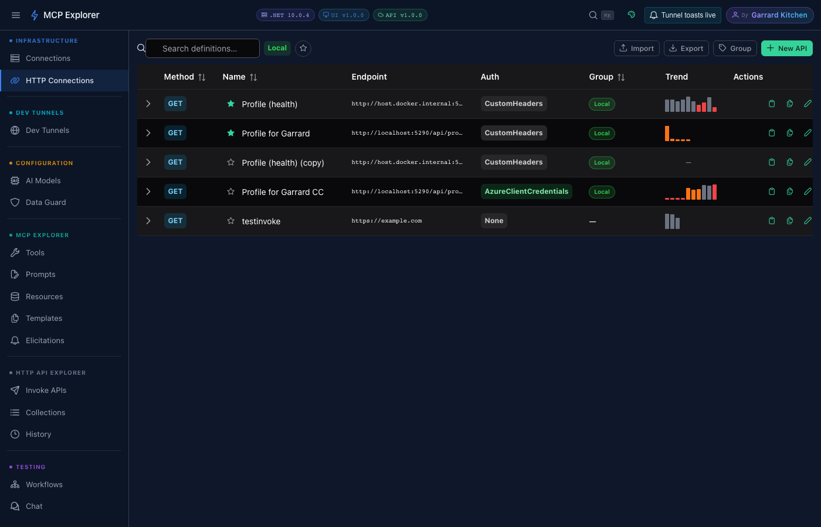This screenshot has height=527, width=821.
Task: Click the search icon beside definitions field
Action: [141, 48]
